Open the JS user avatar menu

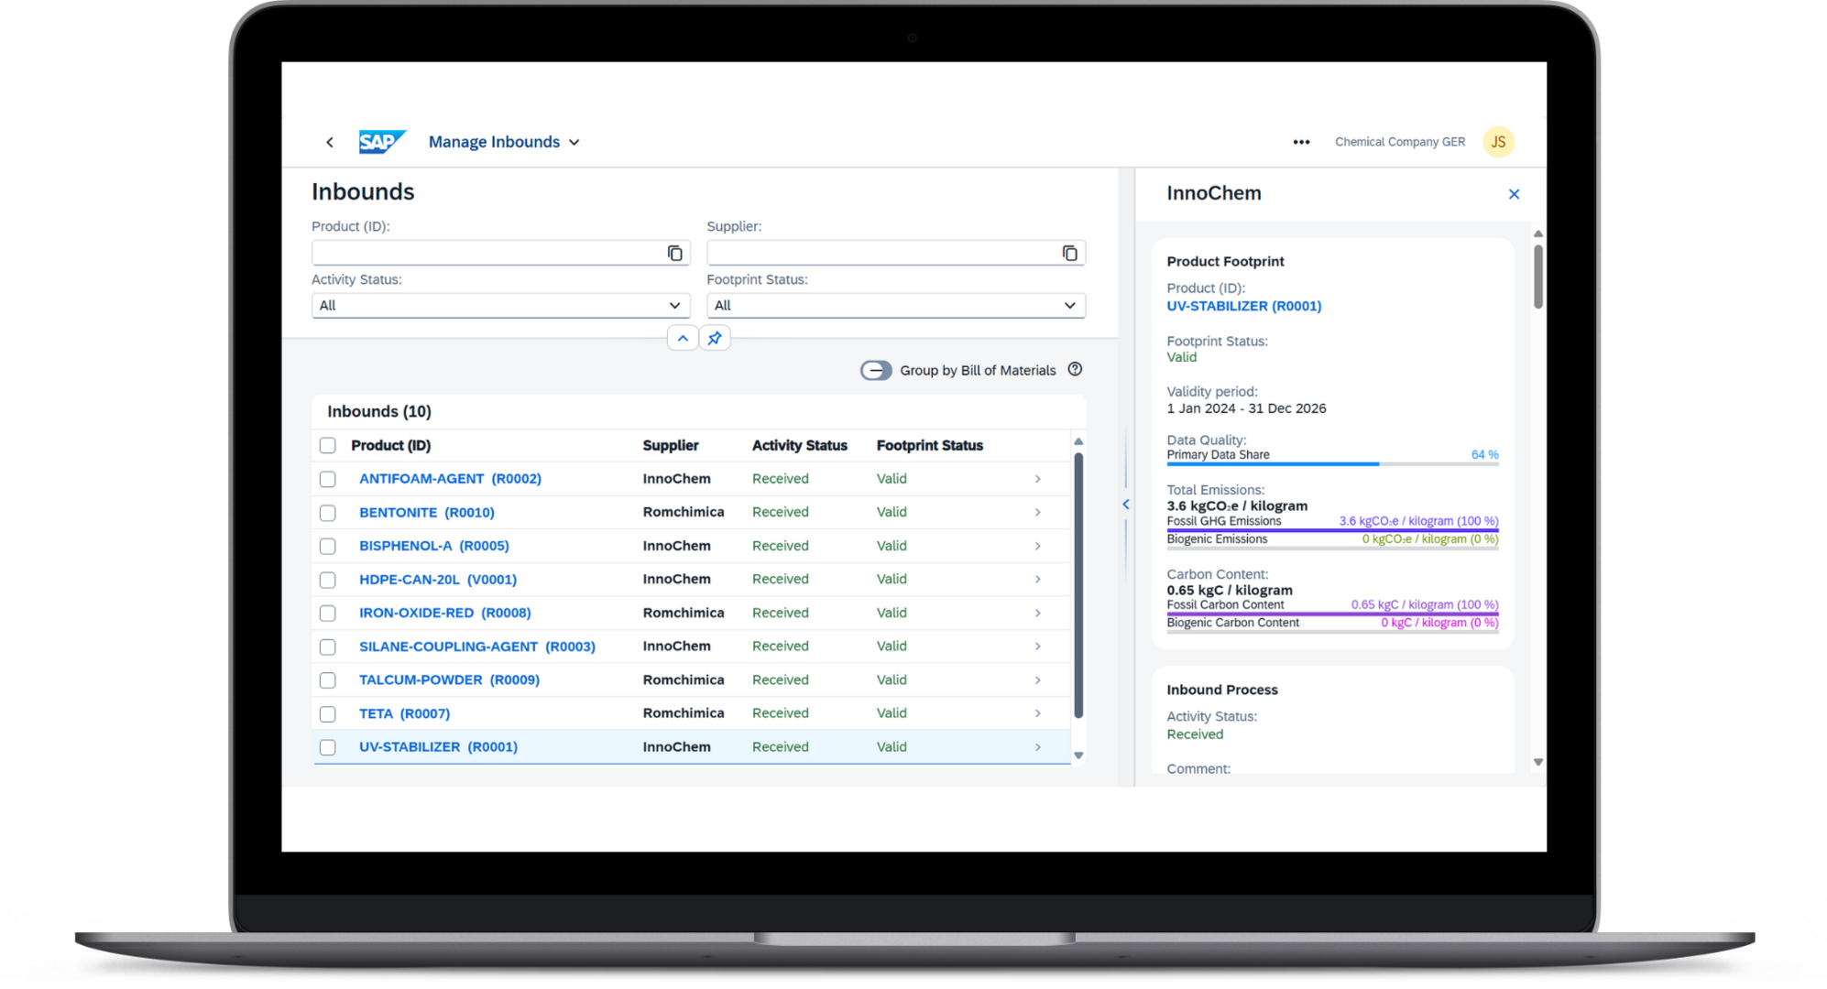click(1498, 142)
